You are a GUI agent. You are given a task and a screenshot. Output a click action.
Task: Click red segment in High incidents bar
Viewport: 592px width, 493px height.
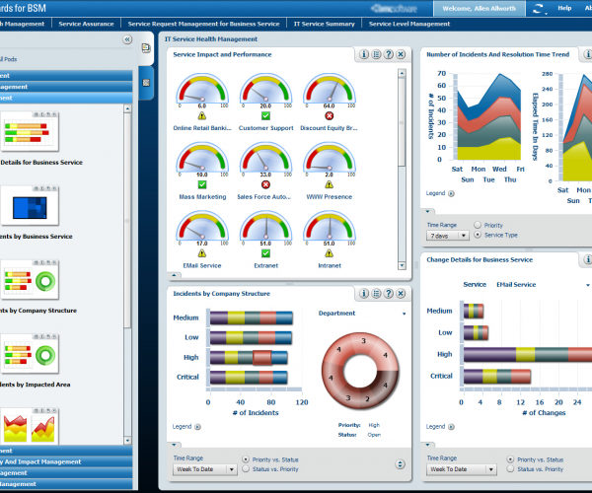click(262, 358)
